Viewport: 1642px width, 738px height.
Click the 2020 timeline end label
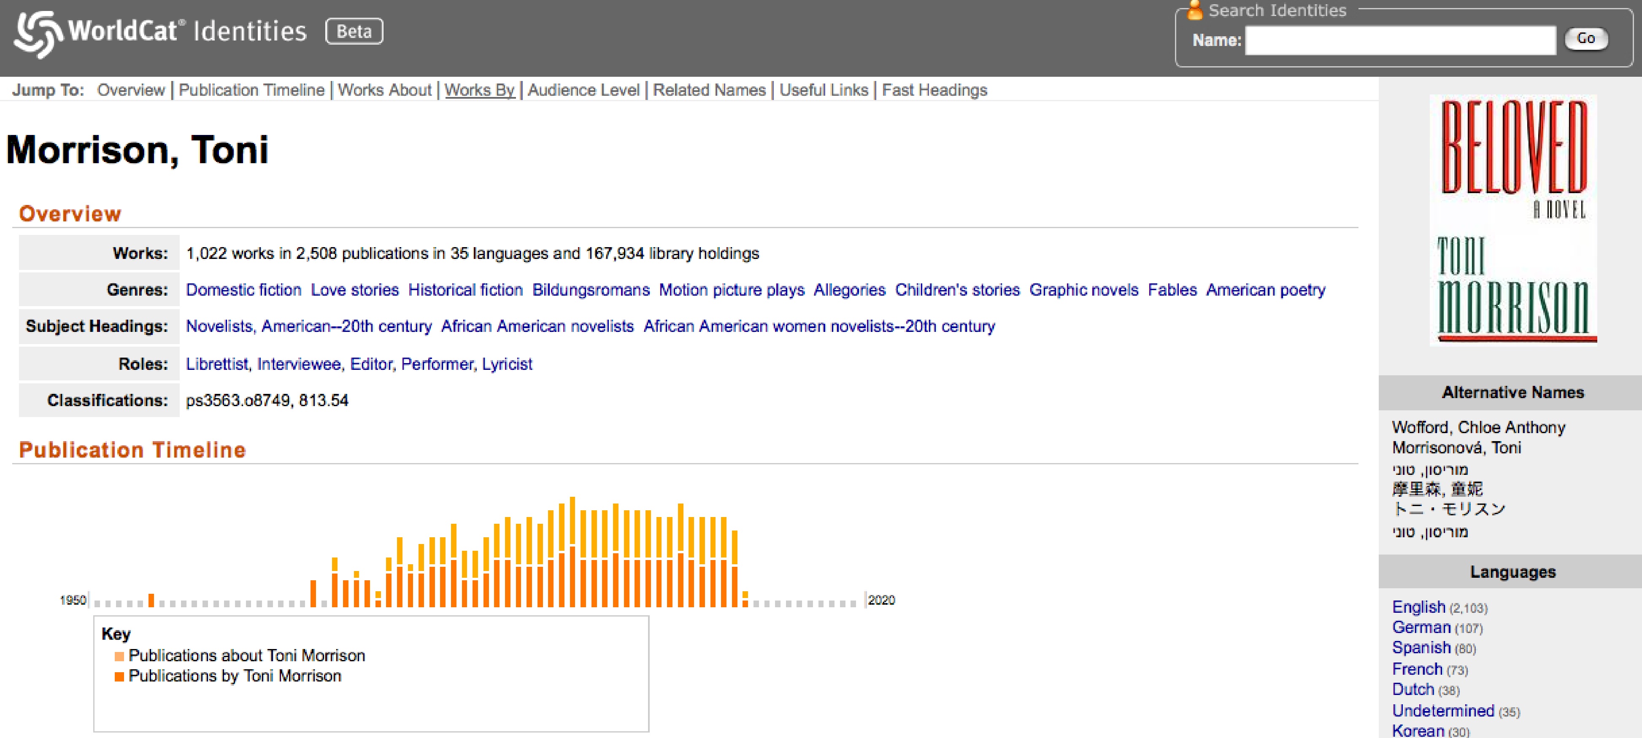pyautogui.click(x=882, y=601)
